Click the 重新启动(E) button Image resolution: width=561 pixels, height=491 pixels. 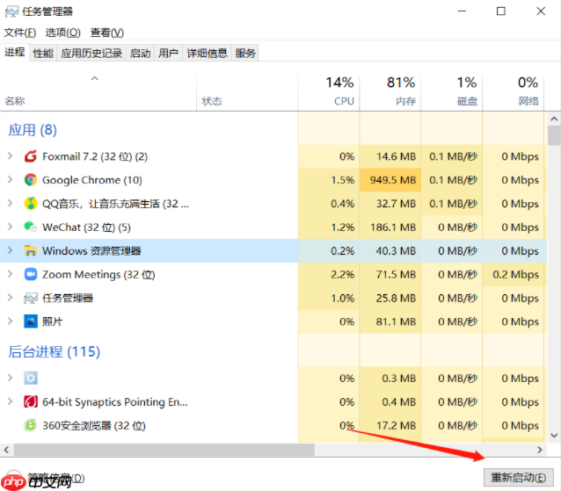pos(519,478)
